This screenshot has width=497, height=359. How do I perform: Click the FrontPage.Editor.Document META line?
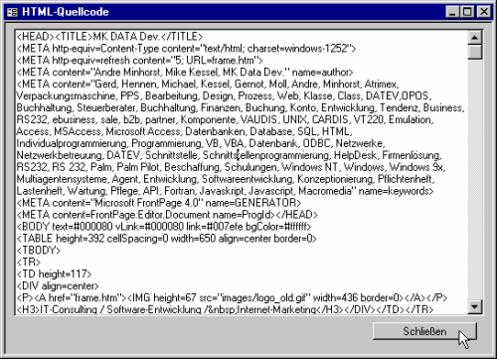coord(167,215)
